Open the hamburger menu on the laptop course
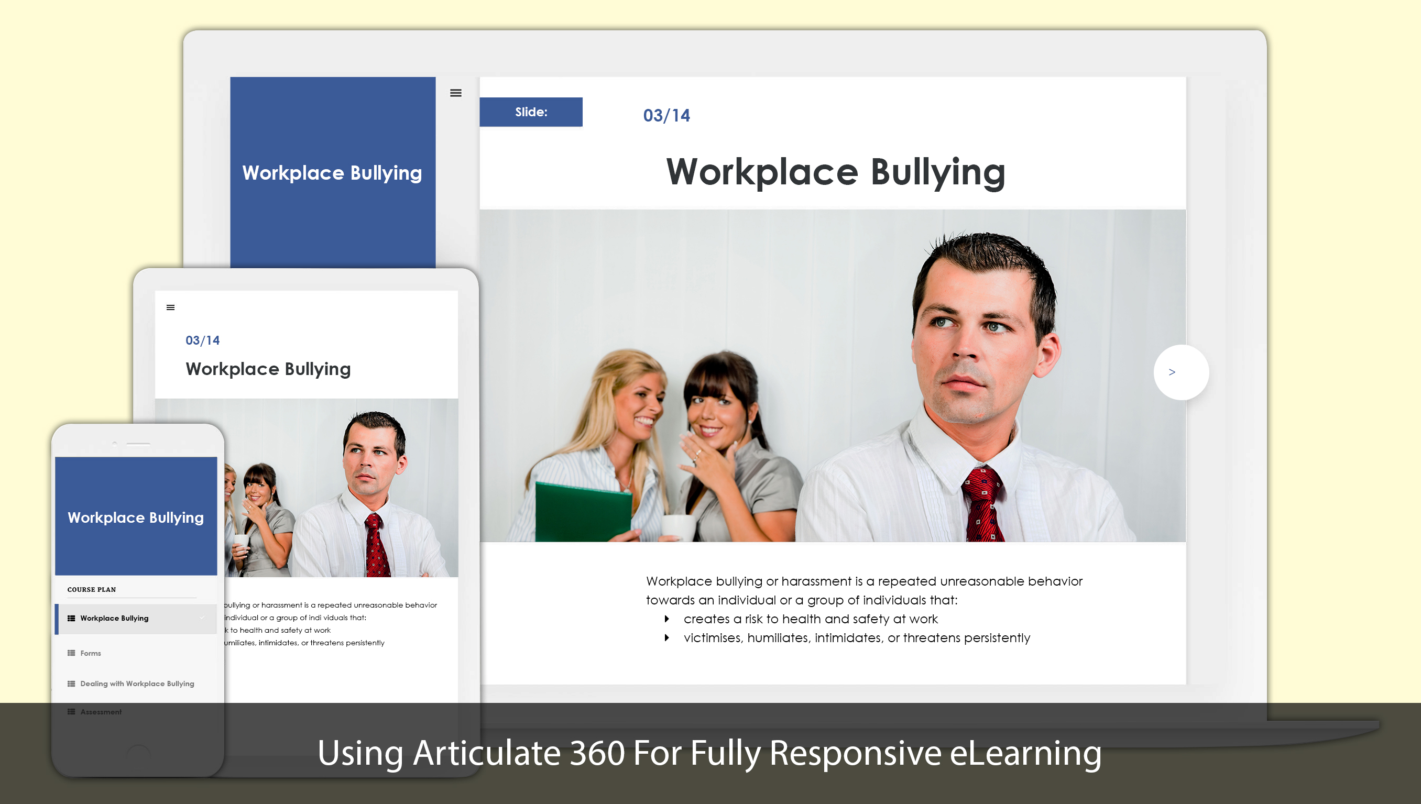 (456, 93)
